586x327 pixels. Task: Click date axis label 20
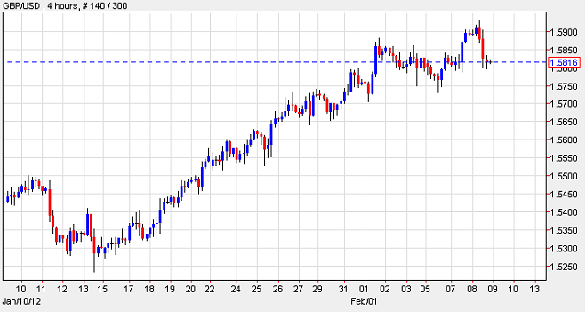coord(190,290)
